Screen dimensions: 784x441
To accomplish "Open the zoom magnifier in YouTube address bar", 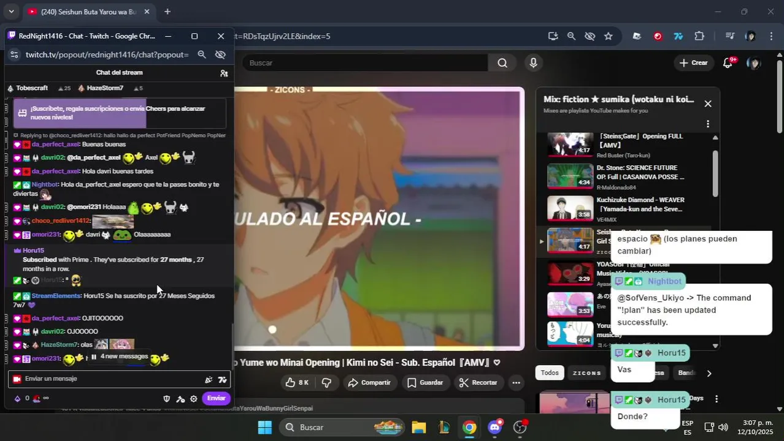I will pyautogui.click(x=571, y=36).
